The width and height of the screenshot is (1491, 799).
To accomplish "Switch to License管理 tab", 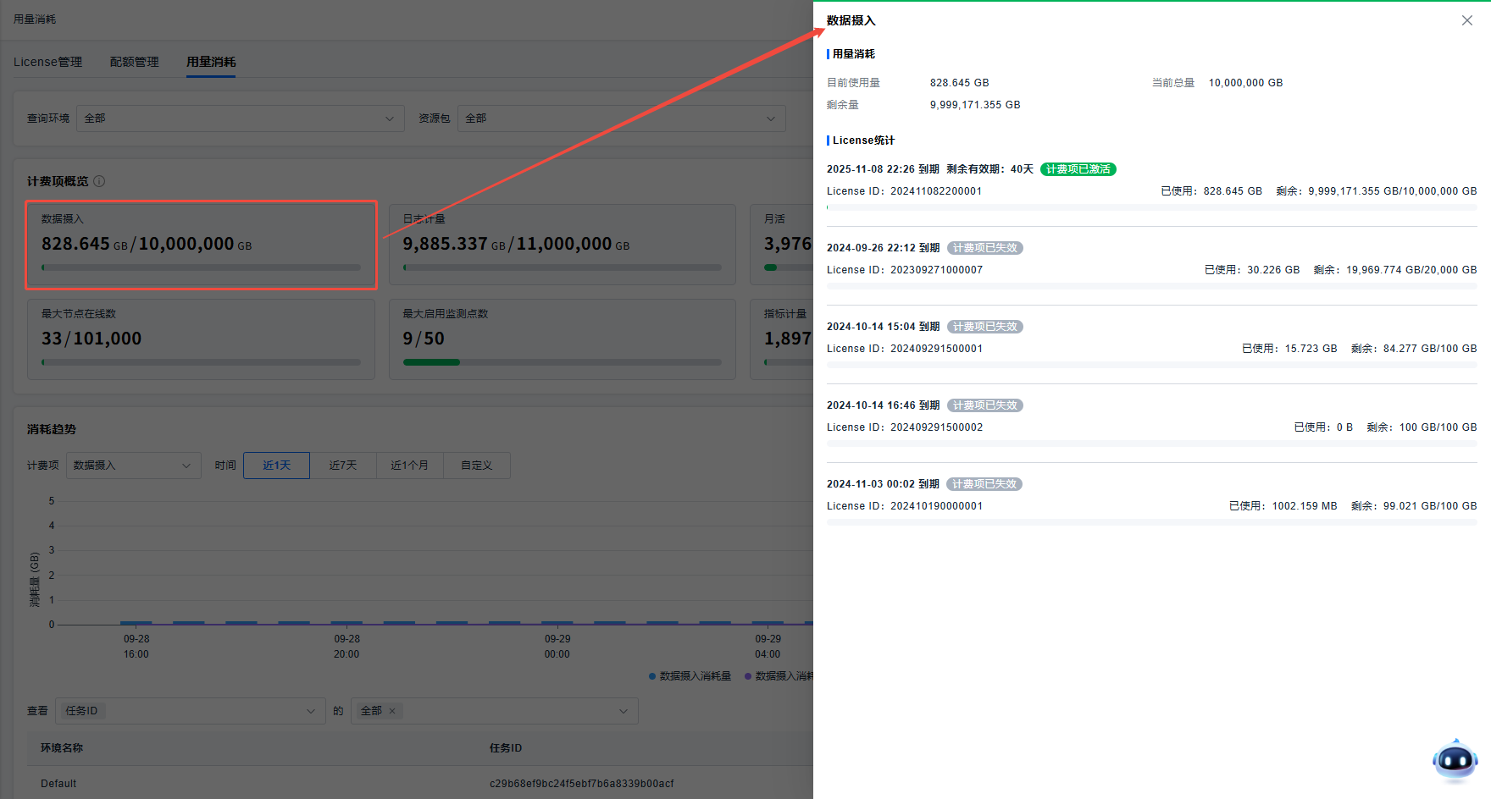I will (47, 62).
